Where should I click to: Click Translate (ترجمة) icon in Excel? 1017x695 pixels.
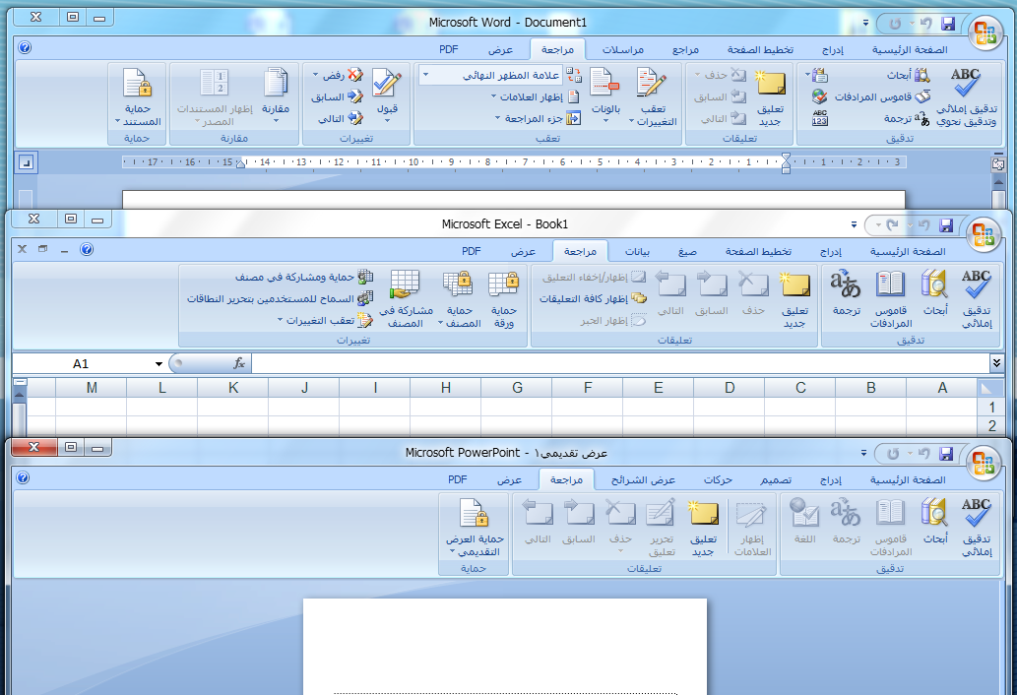point(846,285)
